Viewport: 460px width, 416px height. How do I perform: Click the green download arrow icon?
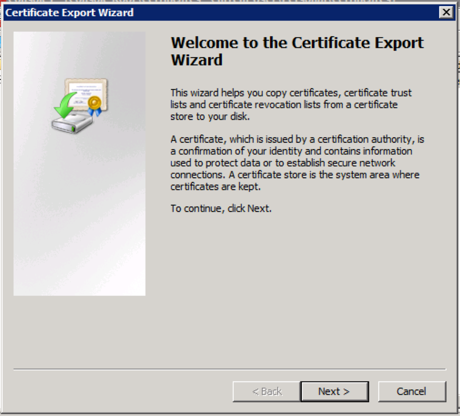pos(64,103)
